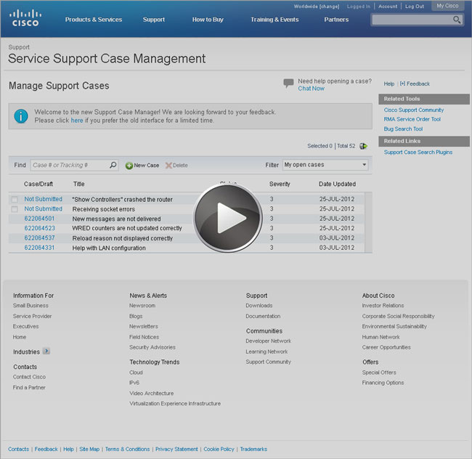This screenshot has width=472, height=459.
Task: Click the blue info icon in banner
Action: click(x=22, y=116)
